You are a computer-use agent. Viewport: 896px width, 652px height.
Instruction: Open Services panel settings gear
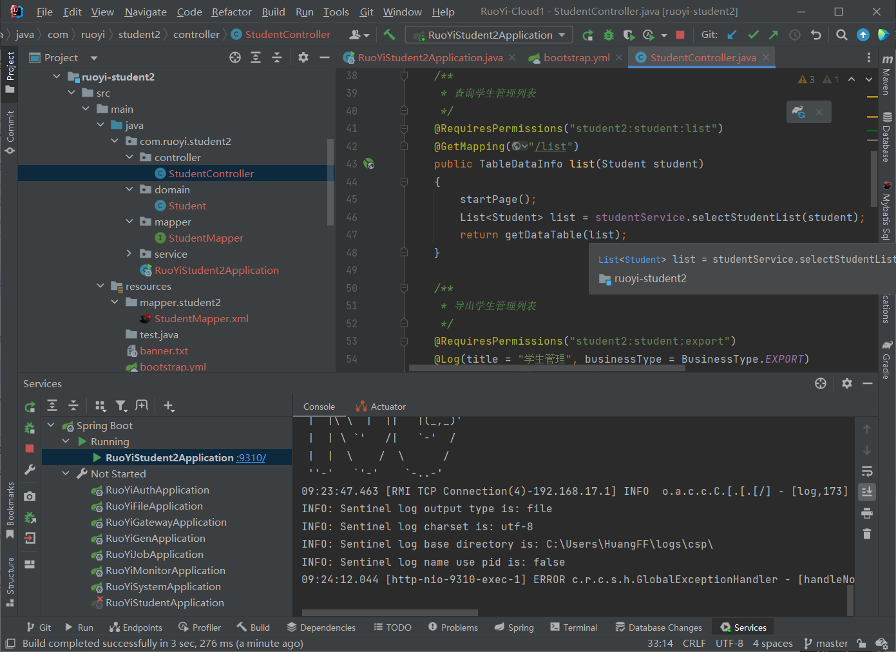tap(847, 383)
